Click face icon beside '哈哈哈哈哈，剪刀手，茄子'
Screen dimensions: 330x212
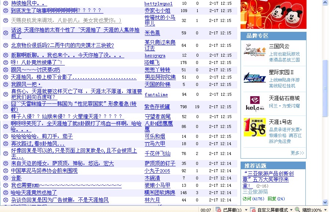(6, 136)
